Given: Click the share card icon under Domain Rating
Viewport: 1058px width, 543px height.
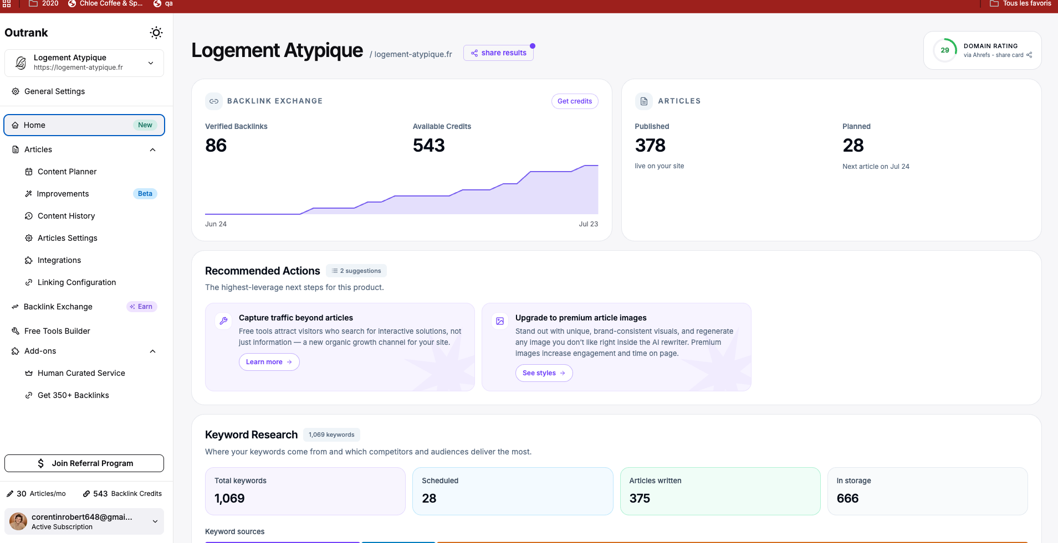Looking at the screenshot, I should point(1029,55).
